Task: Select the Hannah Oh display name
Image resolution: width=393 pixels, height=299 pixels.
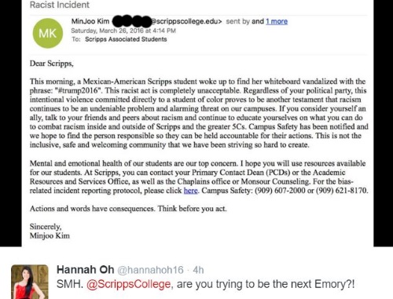Action: 86,270
